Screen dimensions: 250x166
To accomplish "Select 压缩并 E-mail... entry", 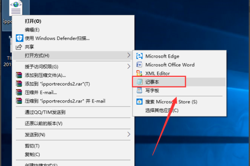I will (x=73, y=92).
